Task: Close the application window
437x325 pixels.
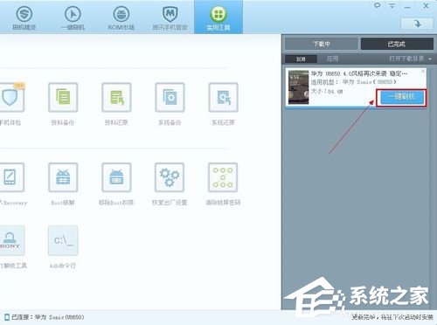Action: click(x=426, y=6)
